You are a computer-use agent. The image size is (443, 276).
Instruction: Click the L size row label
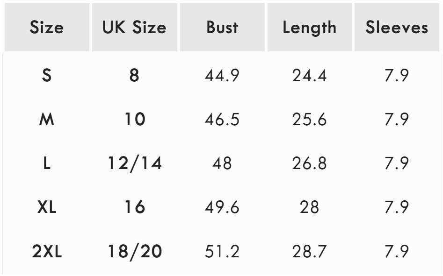point(46,164)
